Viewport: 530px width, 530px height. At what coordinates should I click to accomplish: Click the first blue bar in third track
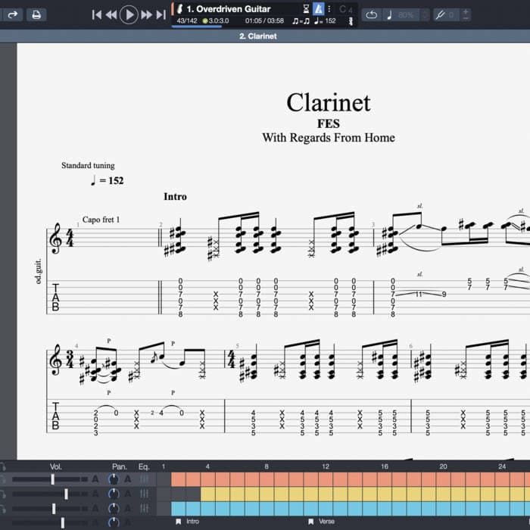click(178, 509)
